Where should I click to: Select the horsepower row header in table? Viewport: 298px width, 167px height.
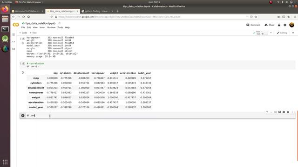click(36, 93)
